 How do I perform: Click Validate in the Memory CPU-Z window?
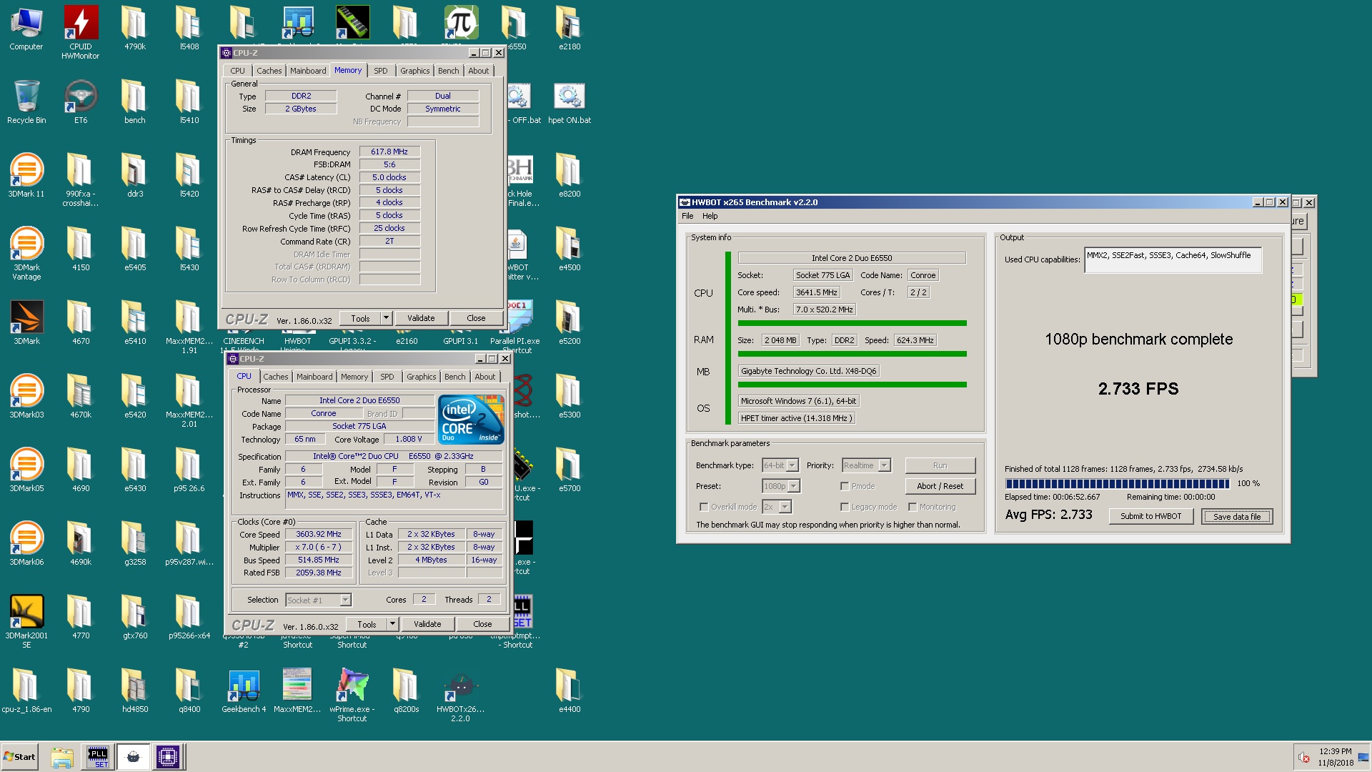(x=421, y=318)
